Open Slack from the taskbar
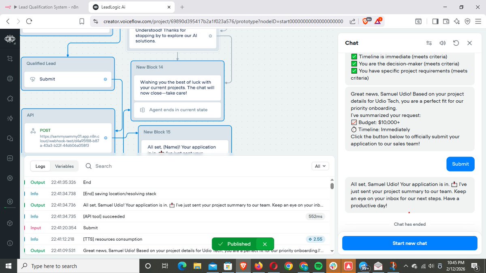Image resolution: width=486 pixels, height=273 pixels. pyautogui.click(x=333, y=266)
